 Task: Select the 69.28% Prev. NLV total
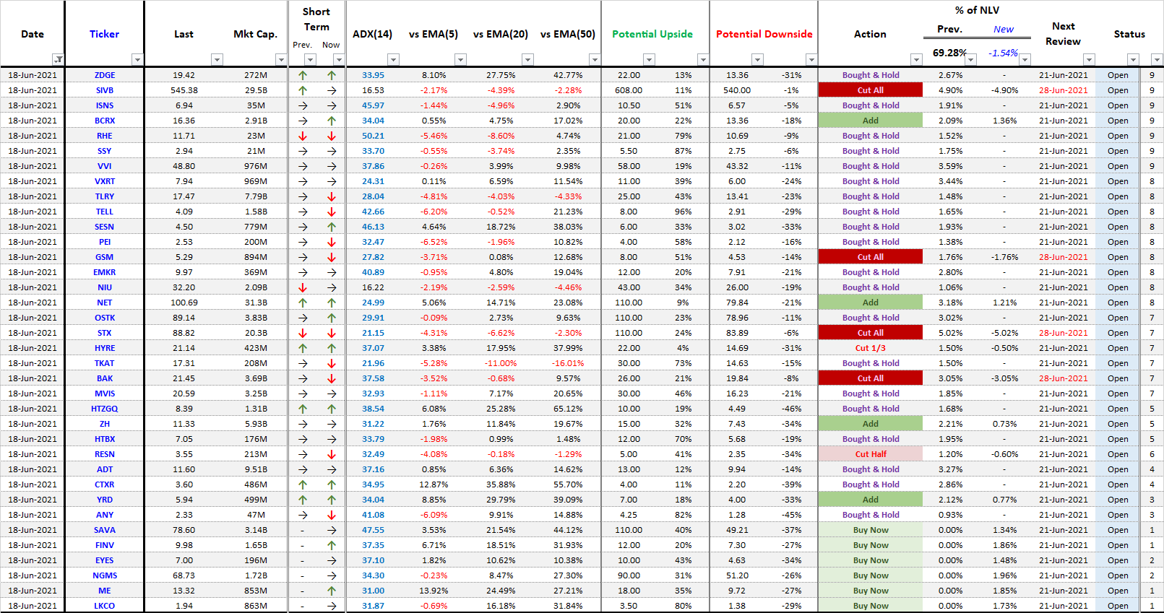949,53
